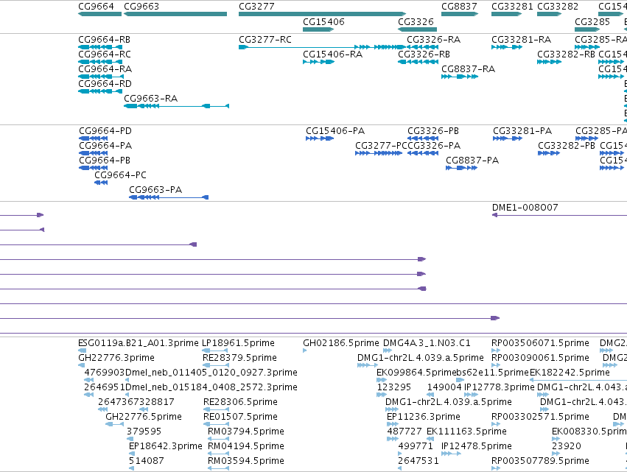627x472 pixels.
Task: Select transcript CG9664-RB
Action: click(x=100, y=47)
